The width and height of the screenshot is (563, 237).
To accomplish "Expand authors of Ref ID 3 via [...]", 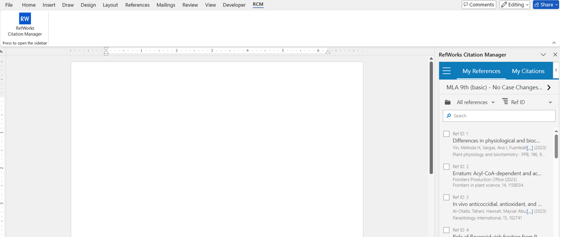I will (530, 212).
